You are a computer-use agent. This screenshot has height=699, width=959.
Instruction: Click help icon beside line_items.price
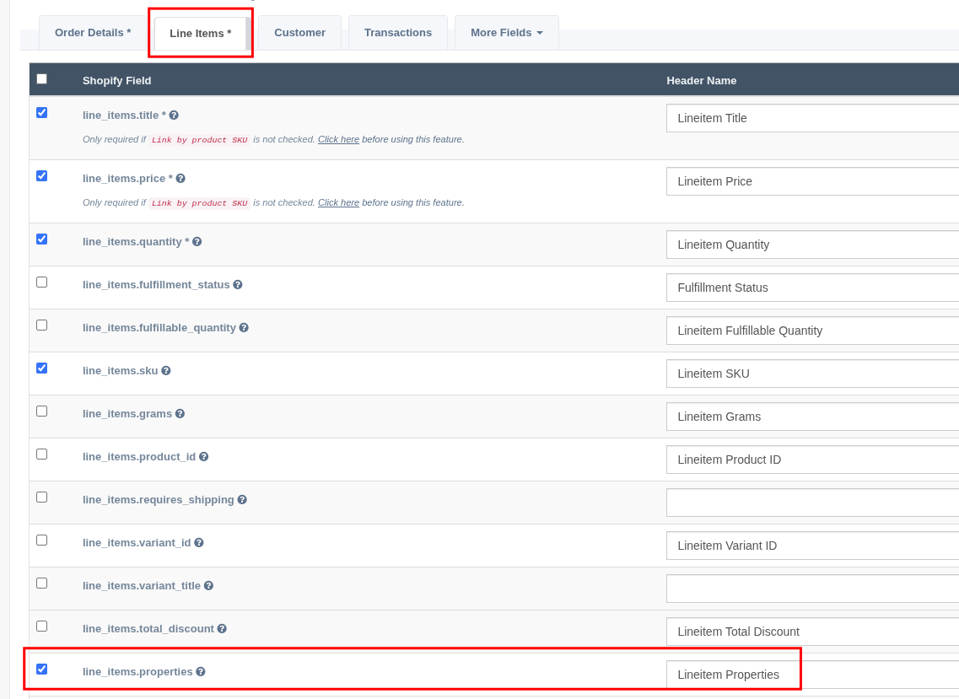click(180, 179)
